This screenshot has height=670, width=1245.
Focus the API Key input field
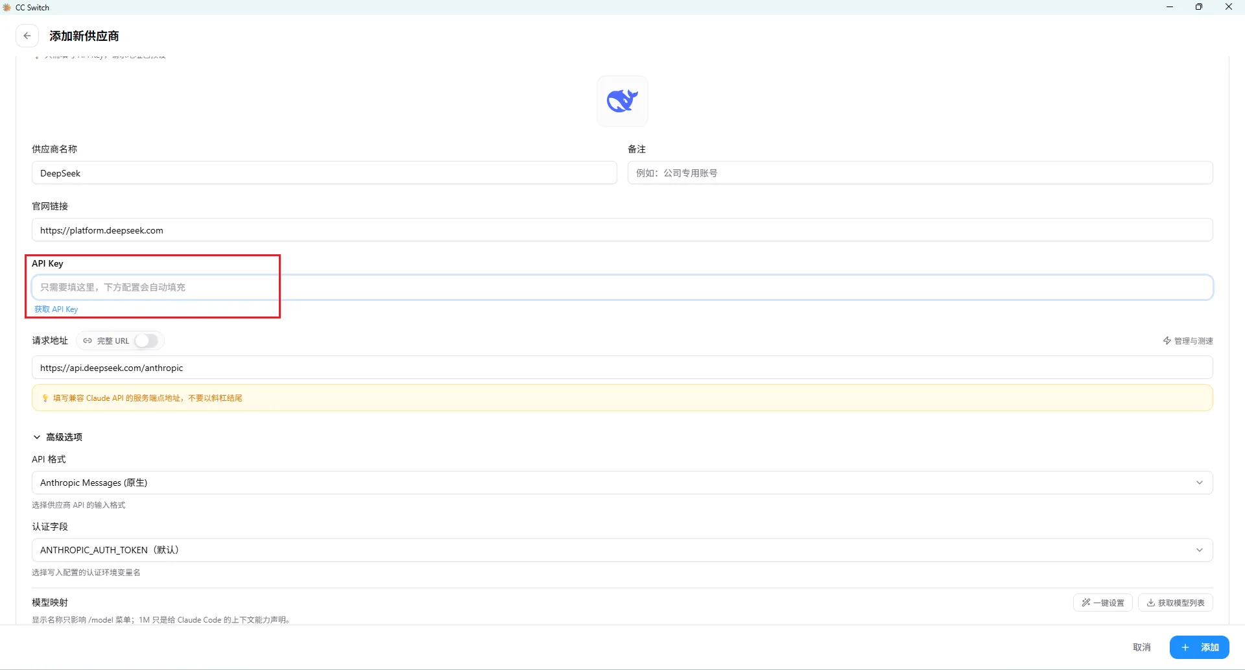click(x=622, y=287)
